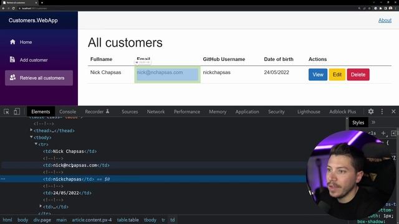Open the About link

(x=385, y=21)
